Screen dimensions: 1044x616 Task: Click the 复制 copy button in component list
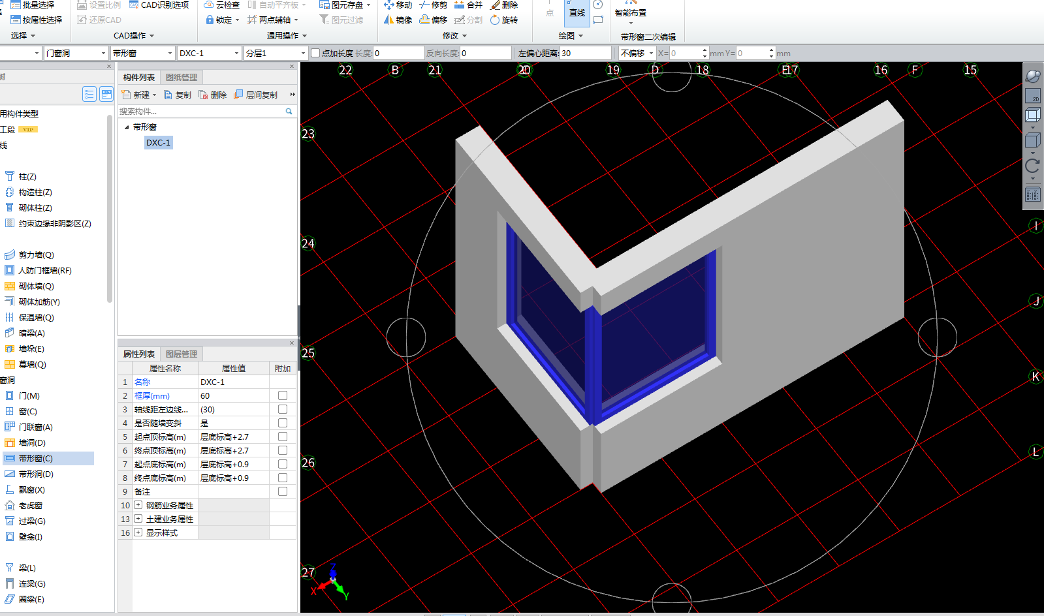point(177,95)
